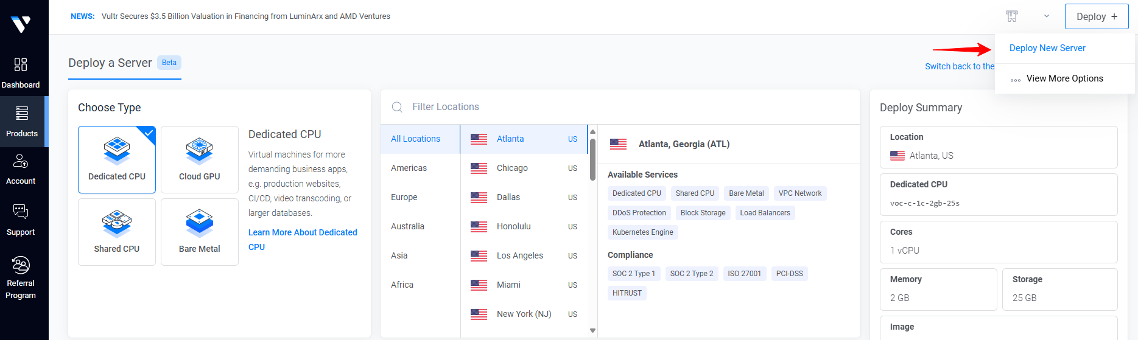
Task: Click the Switch back to the link
Action: [960, 66]
